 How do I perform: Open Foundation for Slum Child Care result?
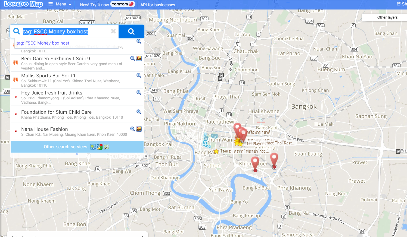(x=56, y=112)
